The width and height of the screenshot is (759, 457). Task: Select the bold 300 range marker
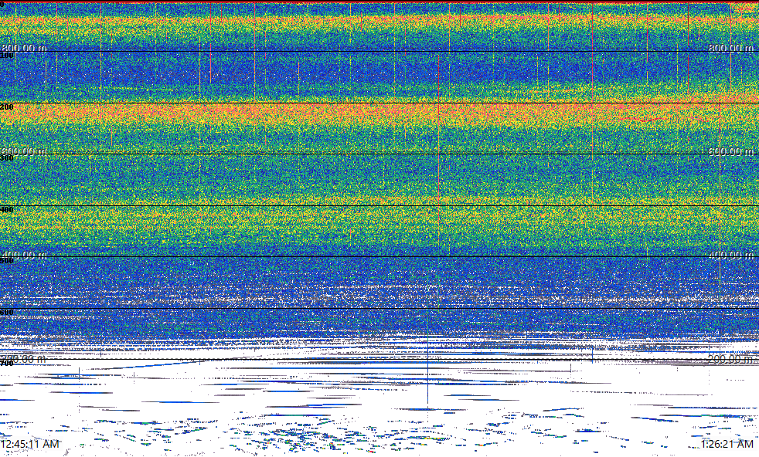pyautogui.click(x=6, y=158)
